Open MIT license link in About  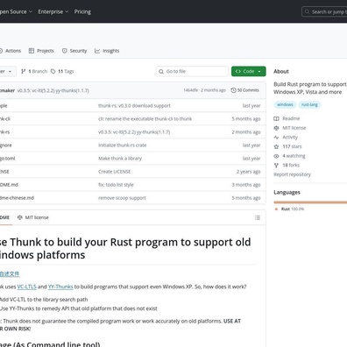294,128
